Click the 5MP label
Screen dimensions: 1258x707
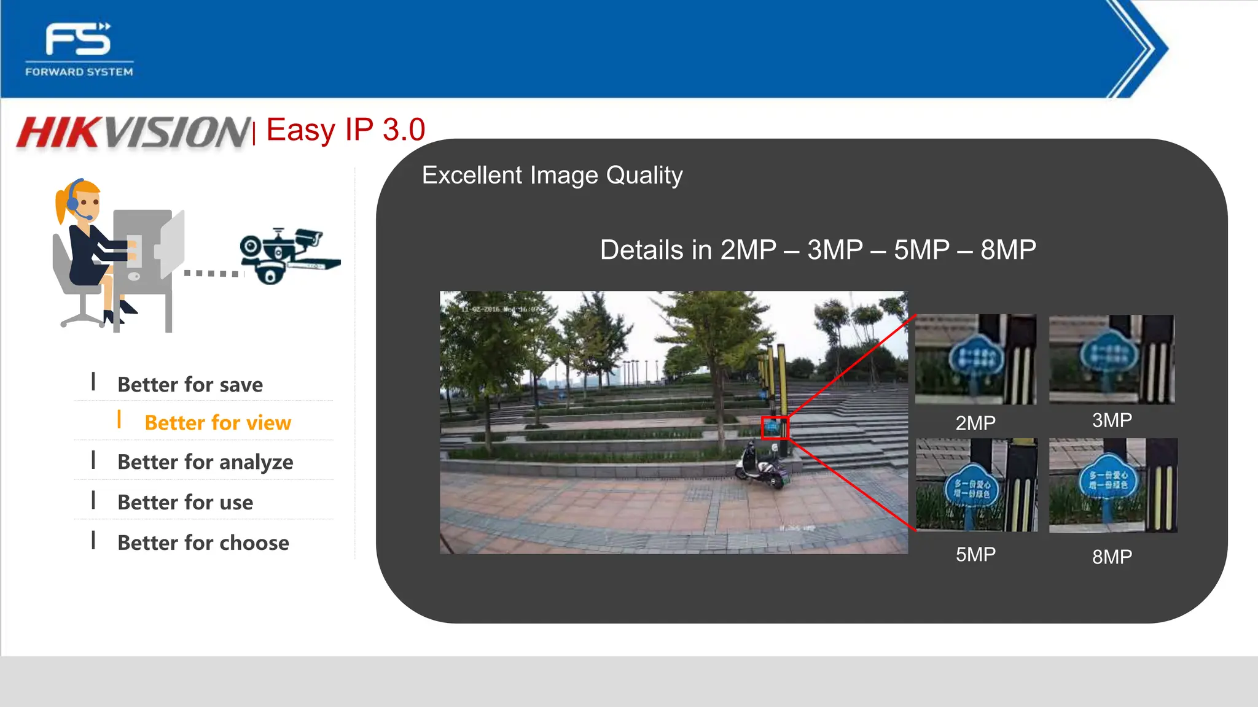click(x=975, y=555)
